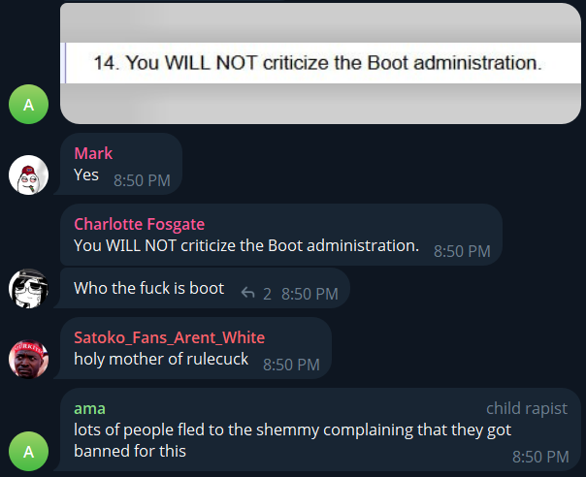This screenshot has width=586, height=477.
Task: Open Mark's profile from username
Action: (x=93, y=153)
